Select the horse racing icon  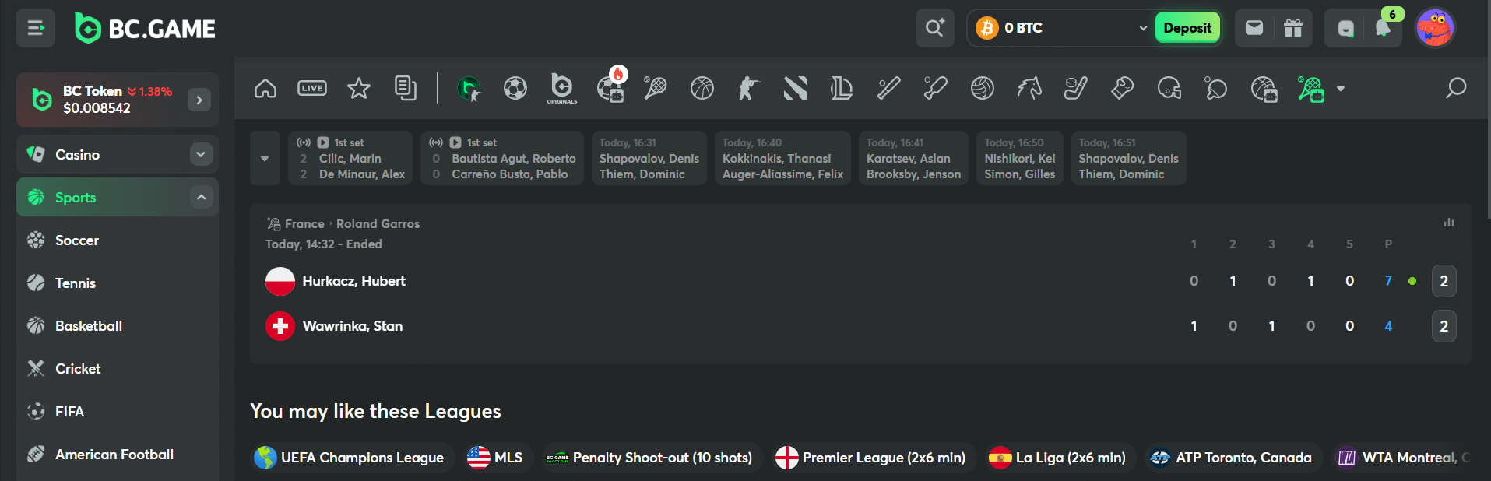click(x=1029, y=88)
